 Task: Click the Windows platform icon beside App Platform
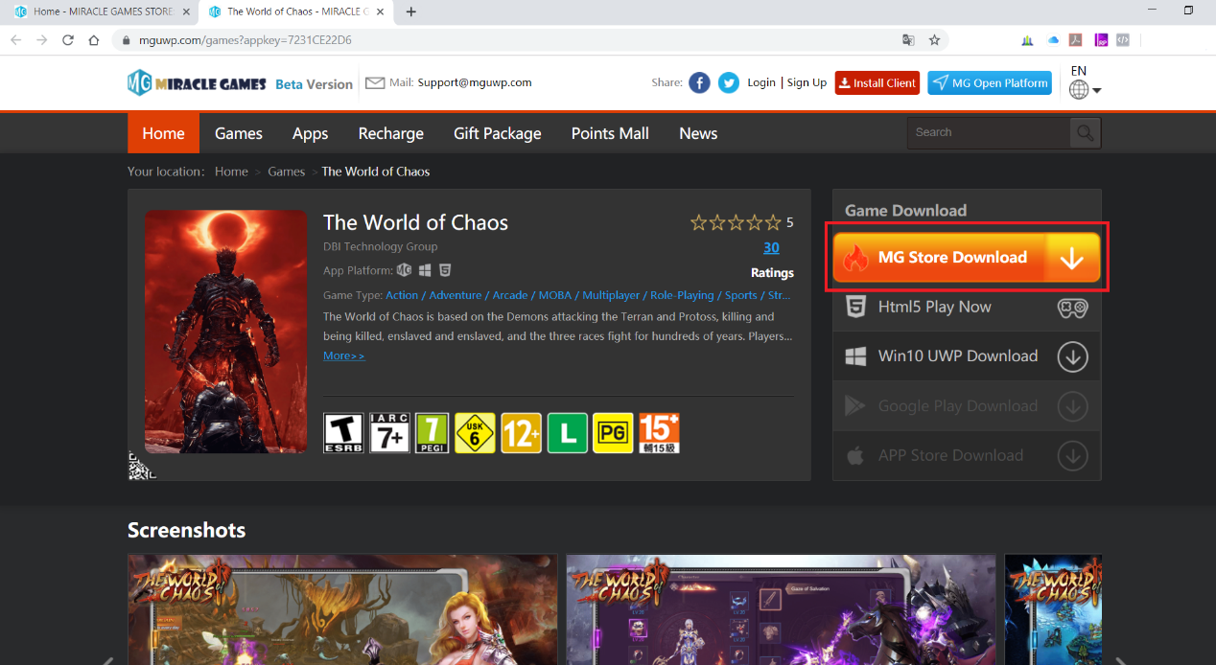pos(425,270)
